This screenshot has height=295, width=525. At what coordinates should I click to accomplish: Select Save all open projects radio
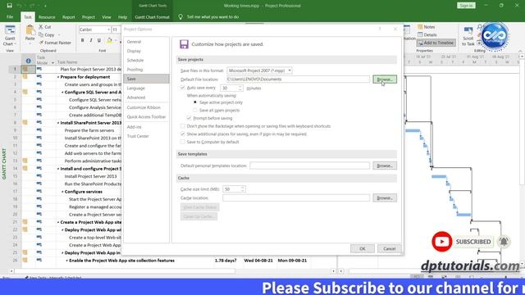[195, 110]
